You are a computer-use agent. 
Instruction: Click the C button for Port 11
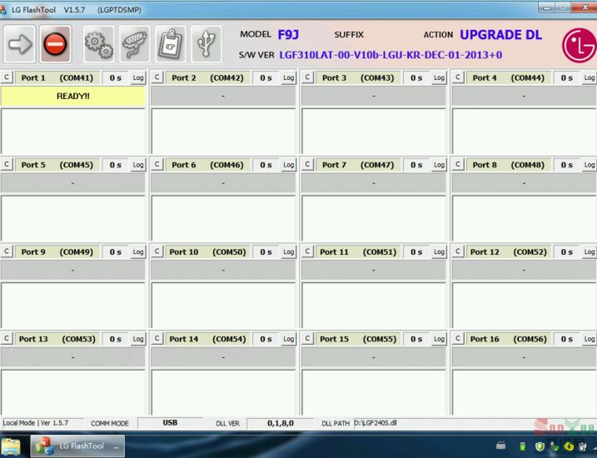(x=307, y=251)
